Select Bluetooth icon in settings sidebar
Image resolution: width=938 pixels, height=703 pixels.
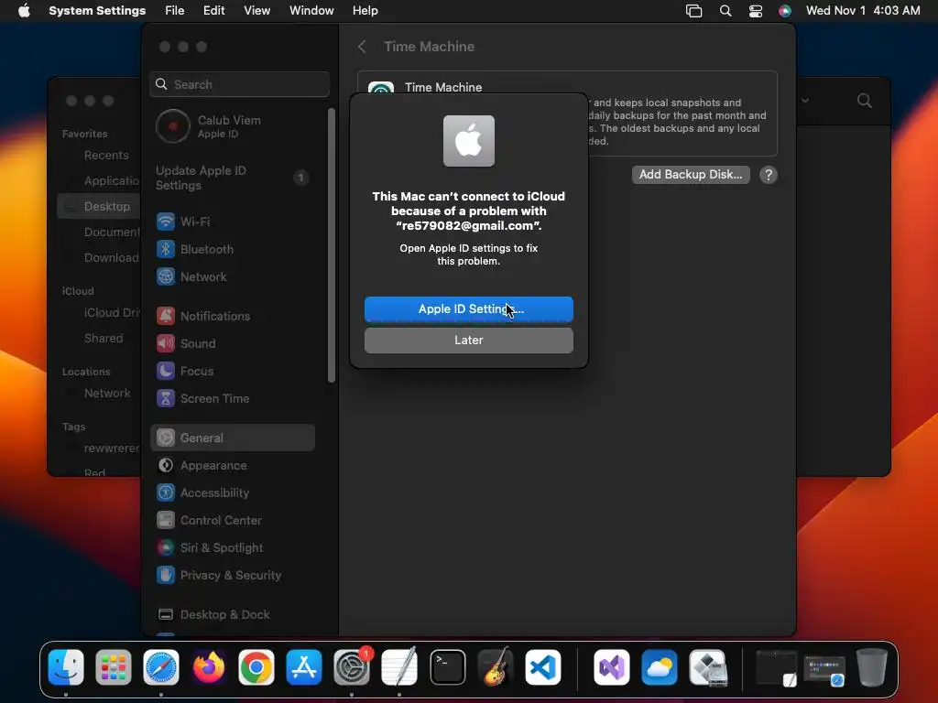(x=166, y=249)
